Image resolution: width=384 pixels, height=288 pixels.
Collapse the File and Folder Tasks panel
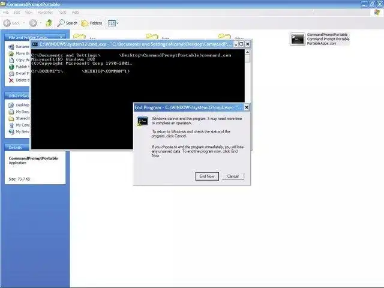(x=61, y=37)
